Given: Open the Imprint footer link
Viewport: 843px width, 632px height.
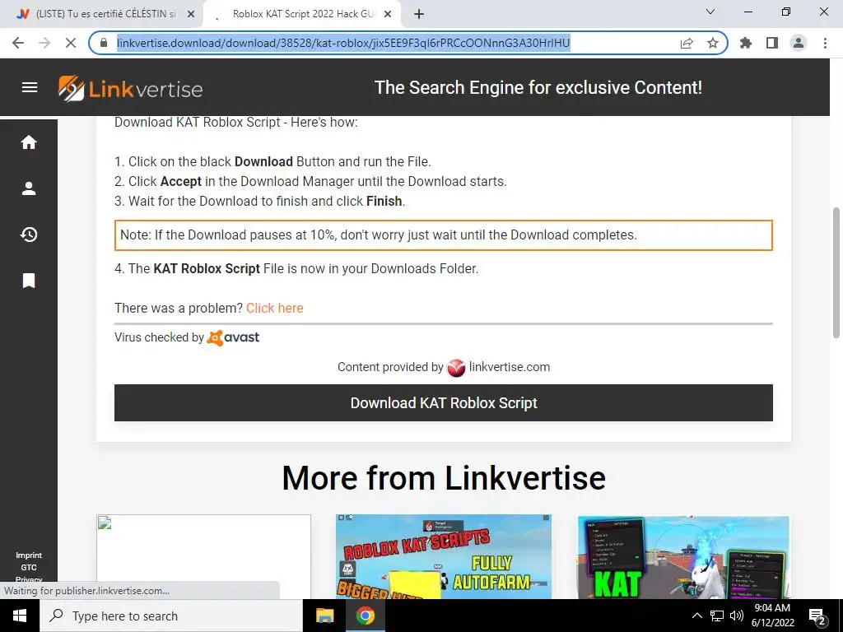Looking at the screenshot, I should pyautogui.click(x=29, y=555).
